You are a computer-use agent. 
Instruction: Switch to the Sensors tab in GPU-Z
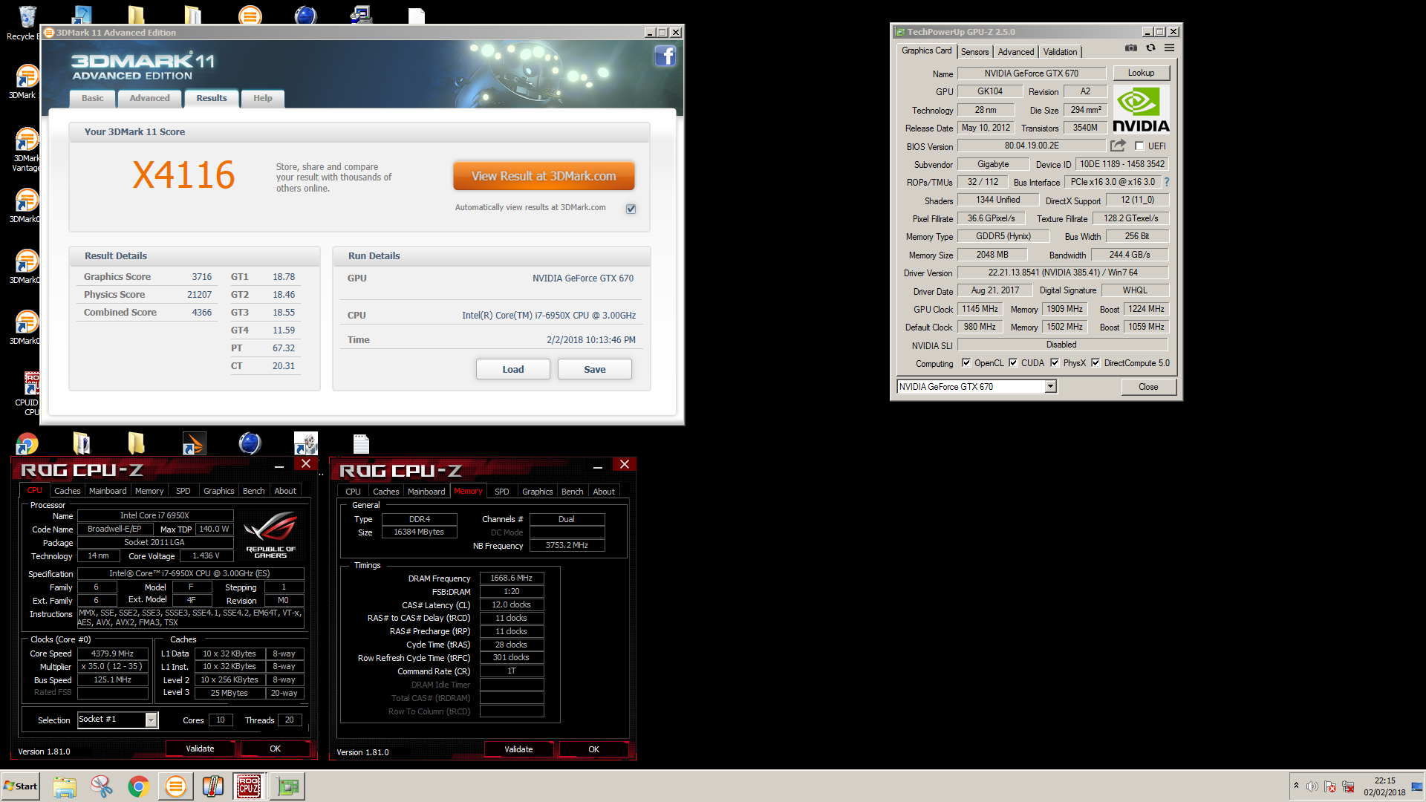tap(974, 52)
